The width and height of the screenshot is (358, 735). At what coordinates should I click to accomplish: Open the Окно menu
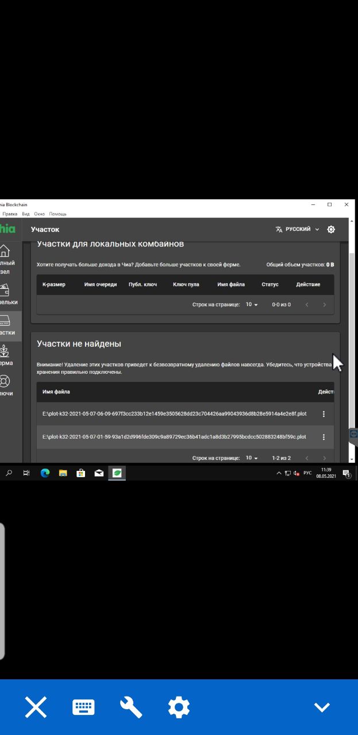click(x=39, y=214)
